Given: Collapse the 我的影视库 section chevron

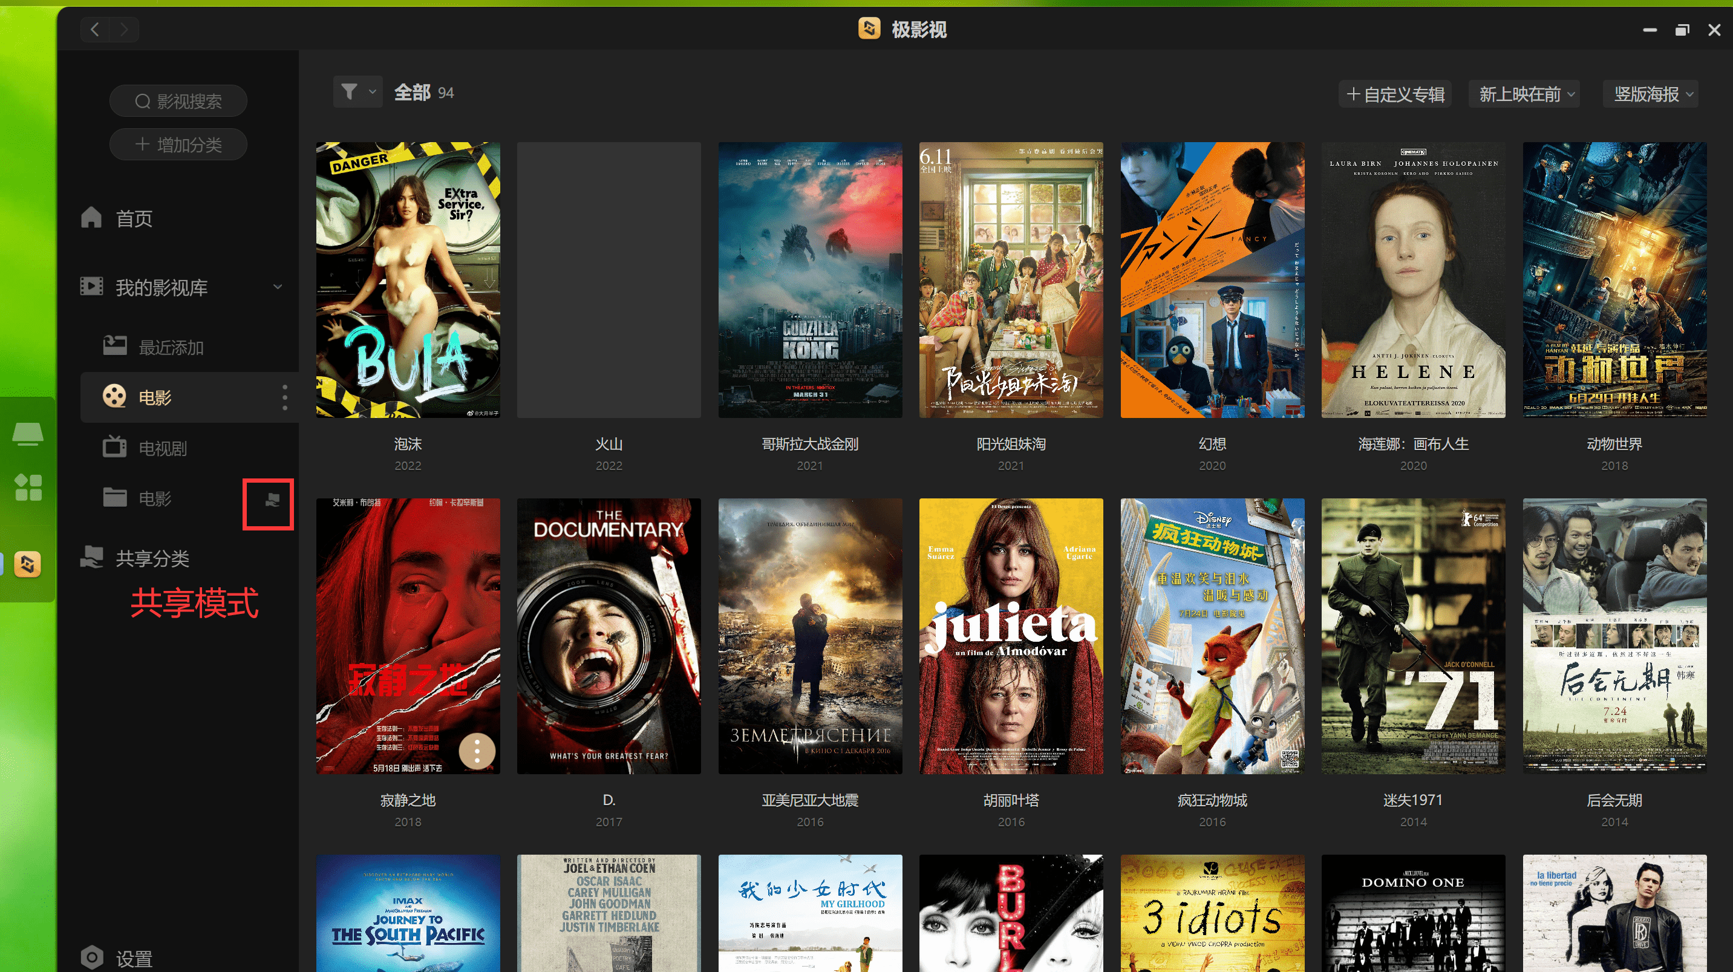Looking at the screenshot, I should (x=278, y=287).
